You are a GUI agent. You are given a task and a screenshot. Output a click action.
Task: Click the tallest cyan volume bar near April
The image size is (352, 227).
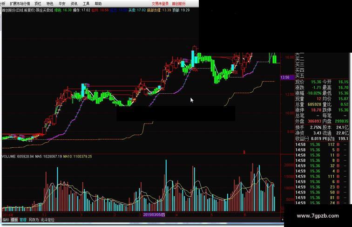click(166, 186)
